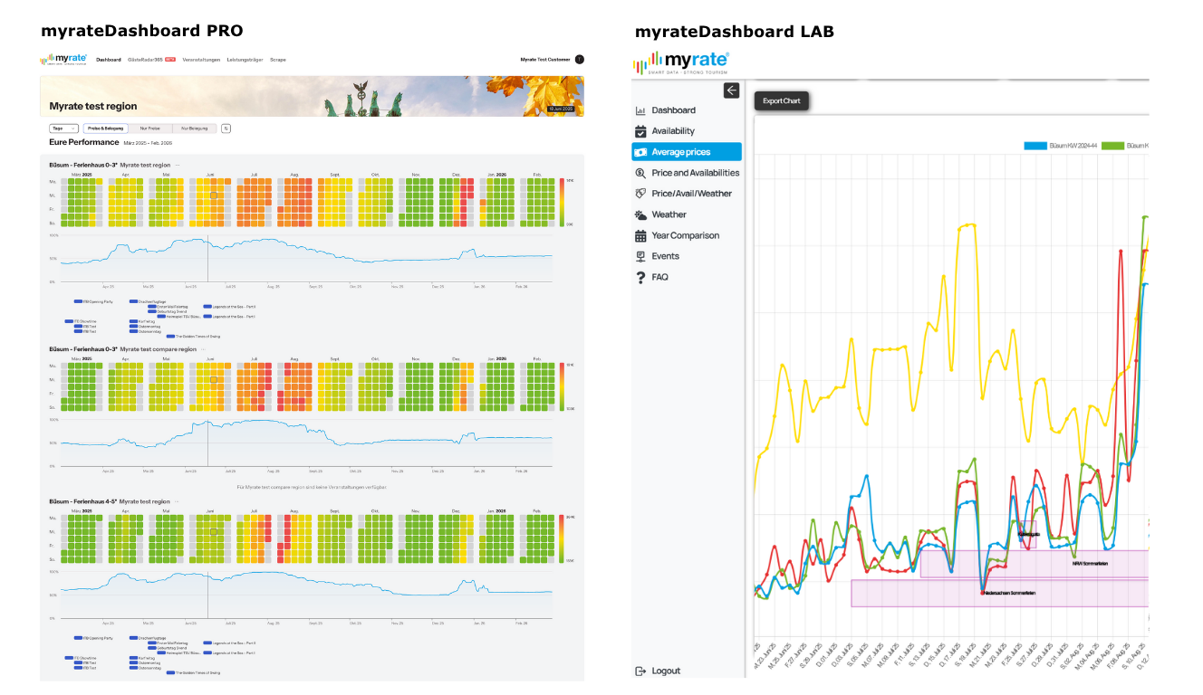1203x695 pixels.
Task: Open the Tage period dropdown
Action: point(63,129)
